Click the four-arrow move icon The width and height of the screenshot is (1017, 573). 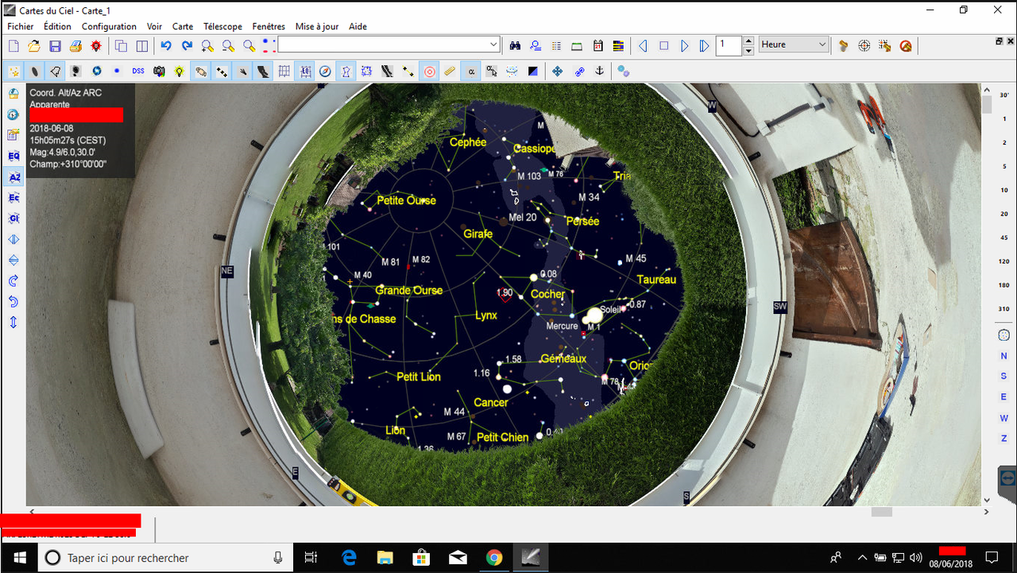click(x=558, y=72)
